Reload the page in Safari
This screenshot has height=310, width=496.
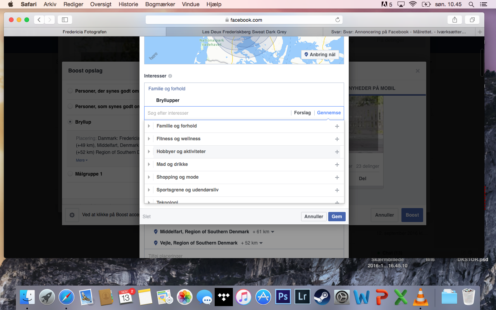(x=338, y=20)
